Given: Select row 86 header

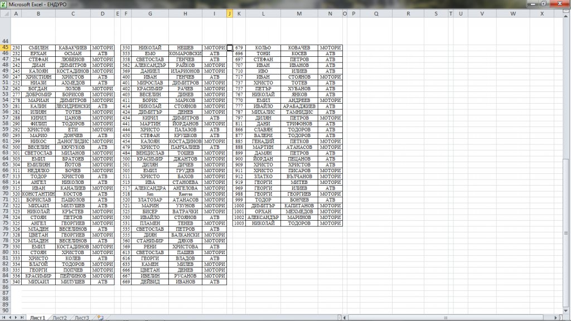Looking at the screenshot, I should (5, 287).
